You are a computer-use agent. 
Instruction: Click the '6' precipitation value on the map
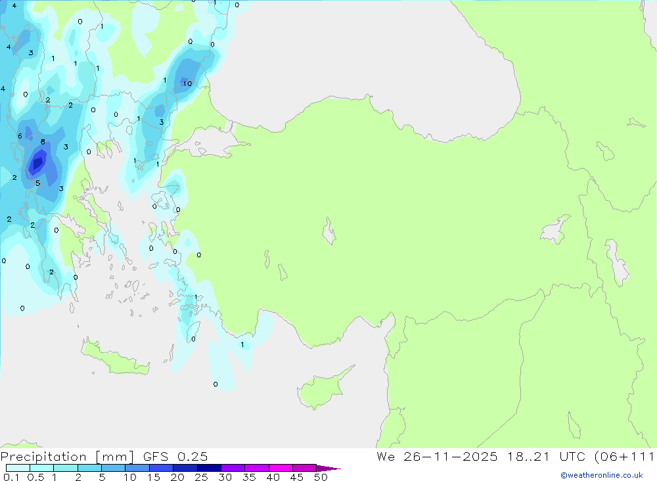click(x=20, y=136)
